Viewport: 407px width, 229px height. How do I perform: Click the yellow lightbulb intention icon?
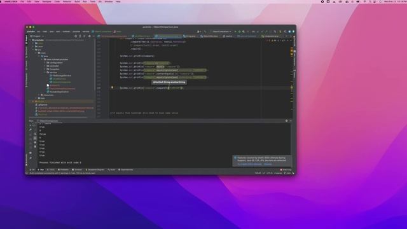[x=112, y=88]
